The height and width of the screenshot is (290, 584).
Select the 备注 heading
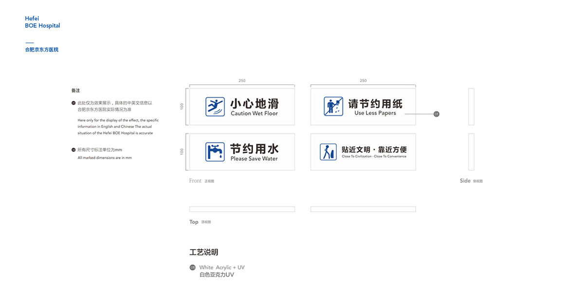coord(75,91)
